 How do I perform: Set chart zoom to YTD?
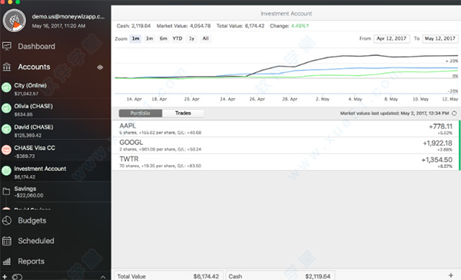[x=177, y=38]
